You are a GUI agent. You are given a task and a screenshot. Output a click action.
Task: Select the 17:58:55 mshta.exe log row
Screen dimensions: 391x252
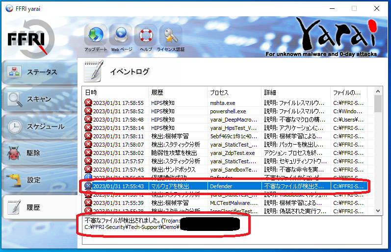(225, 103)
